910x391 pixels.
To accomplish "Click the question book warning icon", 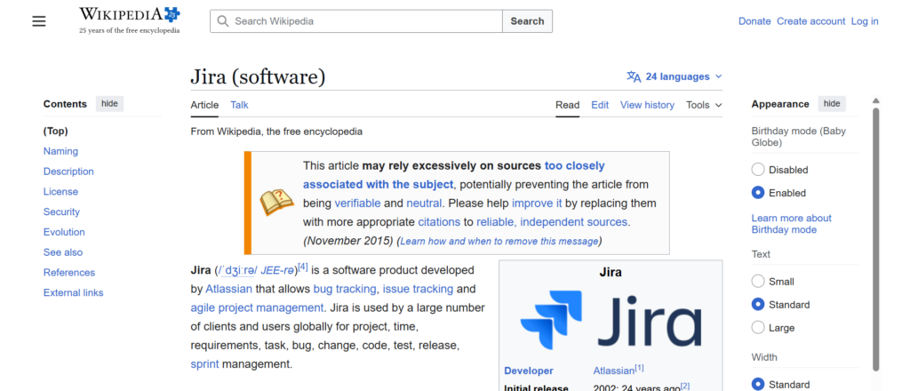I will (276, 203).
